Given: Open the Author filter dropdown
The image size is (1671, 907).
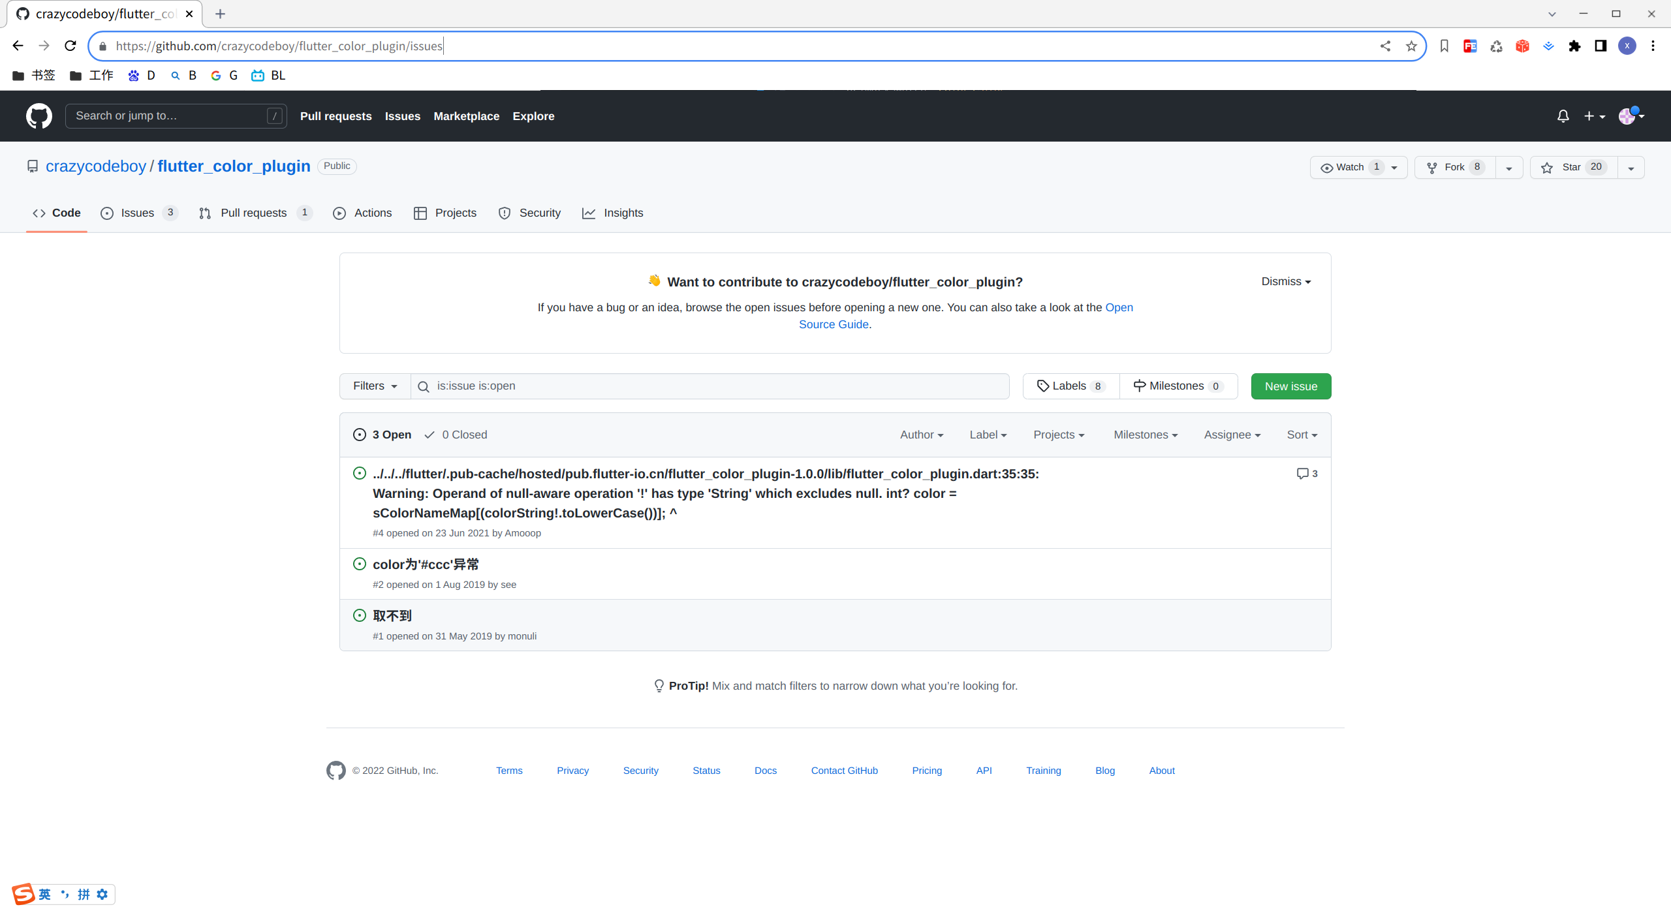Looking at the screenshot, I should pyautogui.click(x=922, y=435).
